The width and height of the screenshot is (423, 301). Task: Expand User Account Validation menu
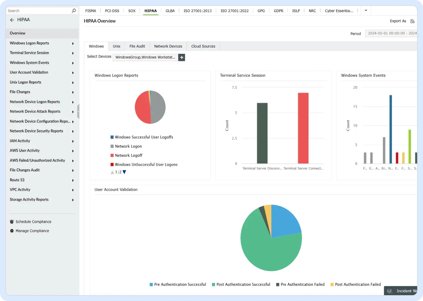pos(73,73)
